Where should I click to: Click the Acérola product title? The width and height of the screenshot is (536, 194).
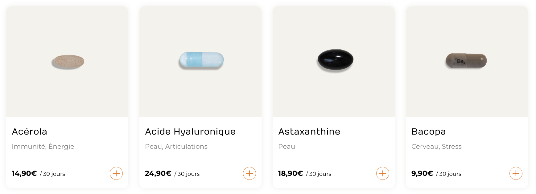(29, 131)
